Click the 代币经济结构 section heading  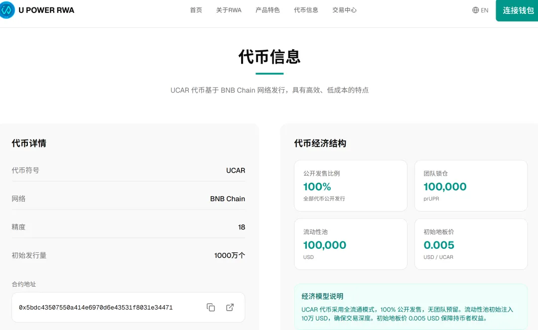pyautogui.click(x=320, y=143)
